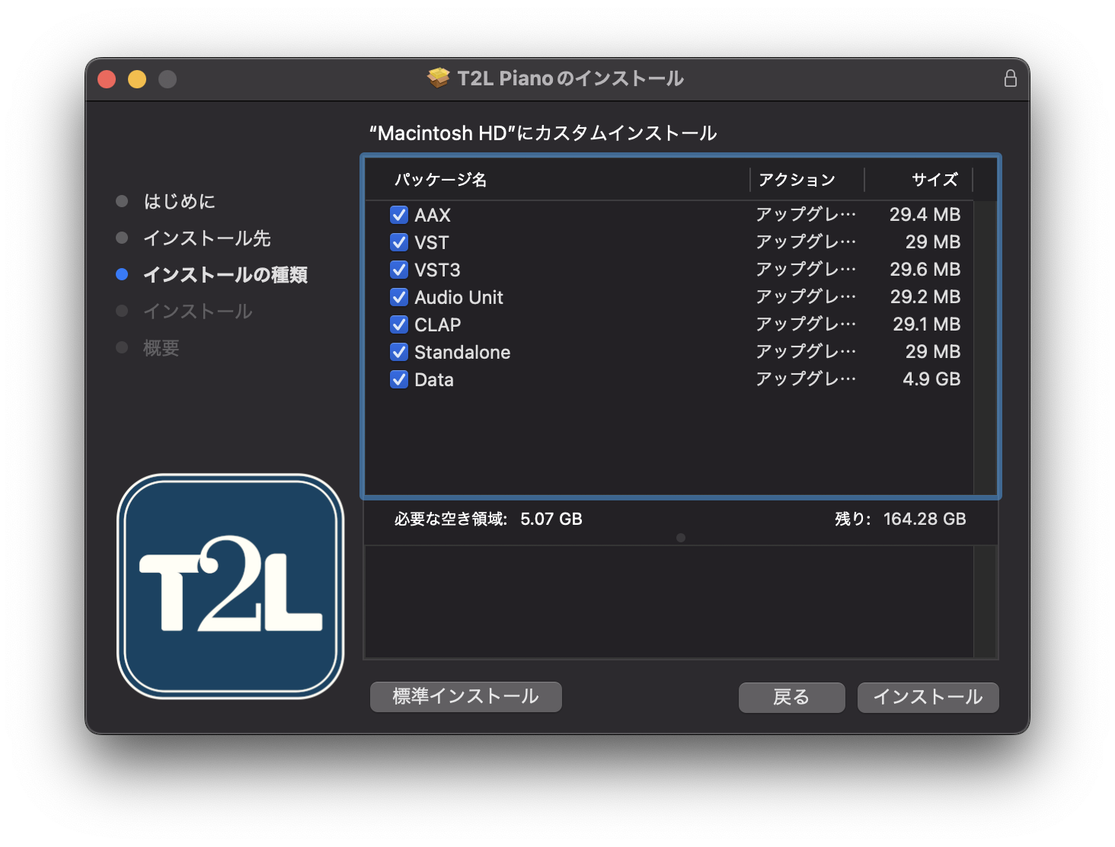Click the T2L logo image
This screenshot has width=1115, height=847.
pyautogui.click(x=231, y=586)
